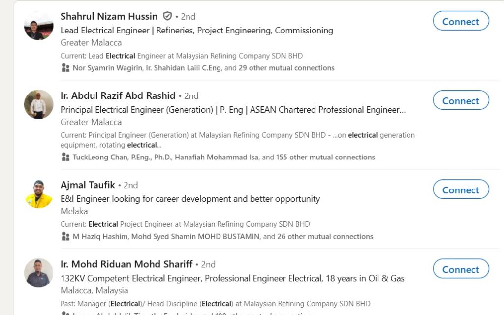Click mutual connections icon under Shahrul's result
This screenshot has height=315, width=504.
click(65, 68)
